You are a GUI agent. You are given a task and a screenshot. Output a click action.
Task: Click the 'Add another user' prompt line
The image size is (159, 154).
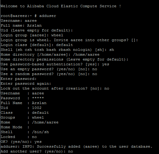[x=37, y=152]
